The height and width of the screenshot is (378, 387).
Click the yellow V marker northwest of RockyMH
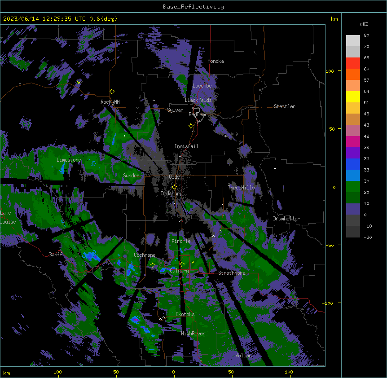tap(79, 83)
